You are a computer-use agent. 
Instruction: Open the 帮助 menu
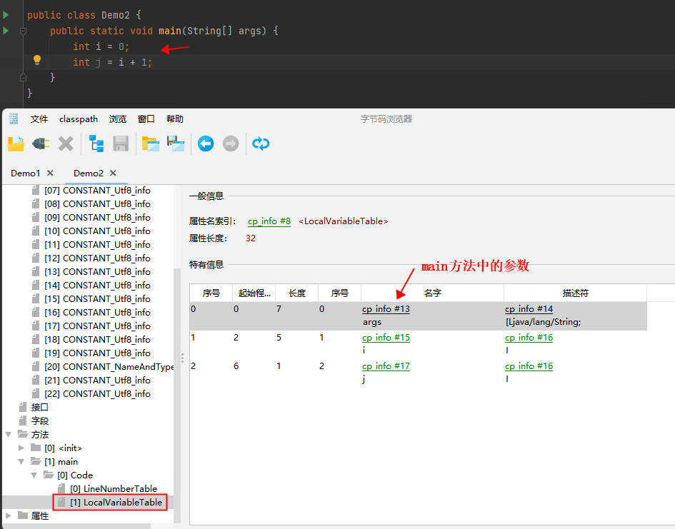(x=175, y=119)
